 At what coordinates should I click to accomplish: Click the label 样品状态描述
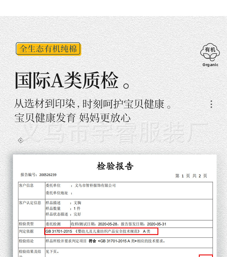click(x=57, y=214)
